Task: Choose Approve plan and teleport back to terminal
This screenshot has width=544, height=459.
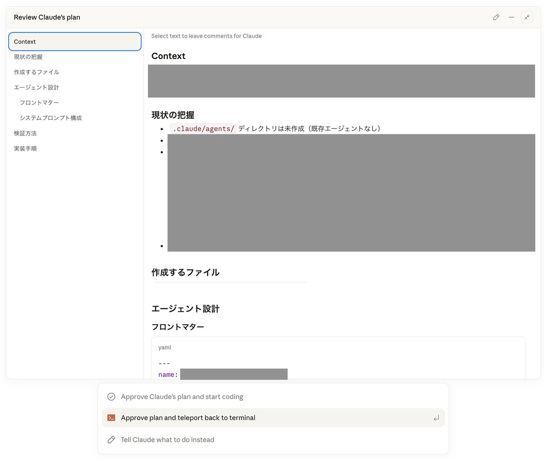Action: point(273,418)
